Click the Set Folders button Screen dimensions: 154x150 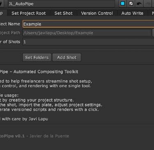point(37,57)
